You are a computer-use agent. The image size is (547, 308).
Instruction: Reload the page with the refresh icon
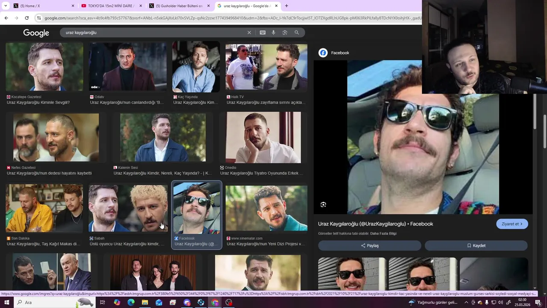[26, 18]
